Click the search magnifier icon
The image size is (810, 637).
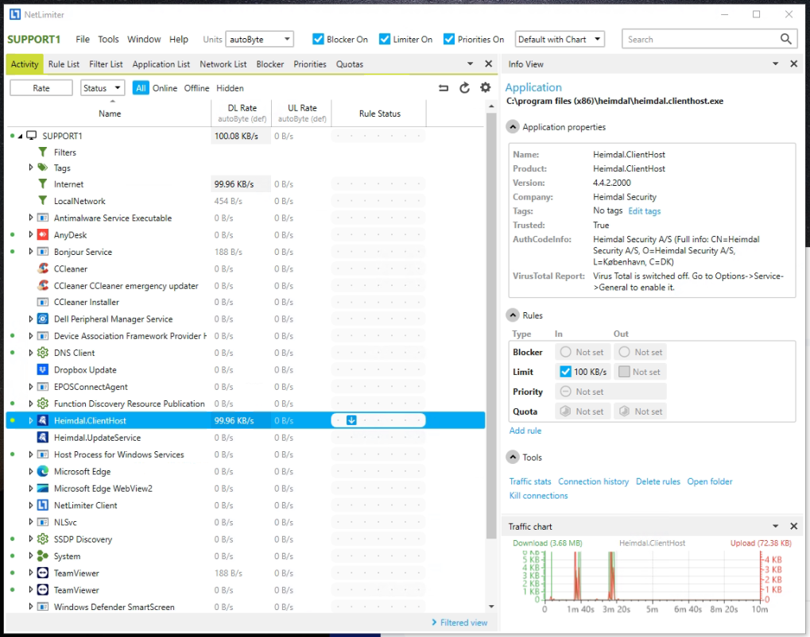[785, 39]
